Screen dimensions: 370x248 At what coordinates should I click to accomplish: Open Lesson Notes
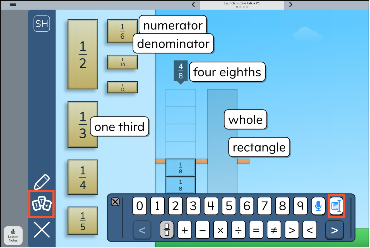point(13,235)
